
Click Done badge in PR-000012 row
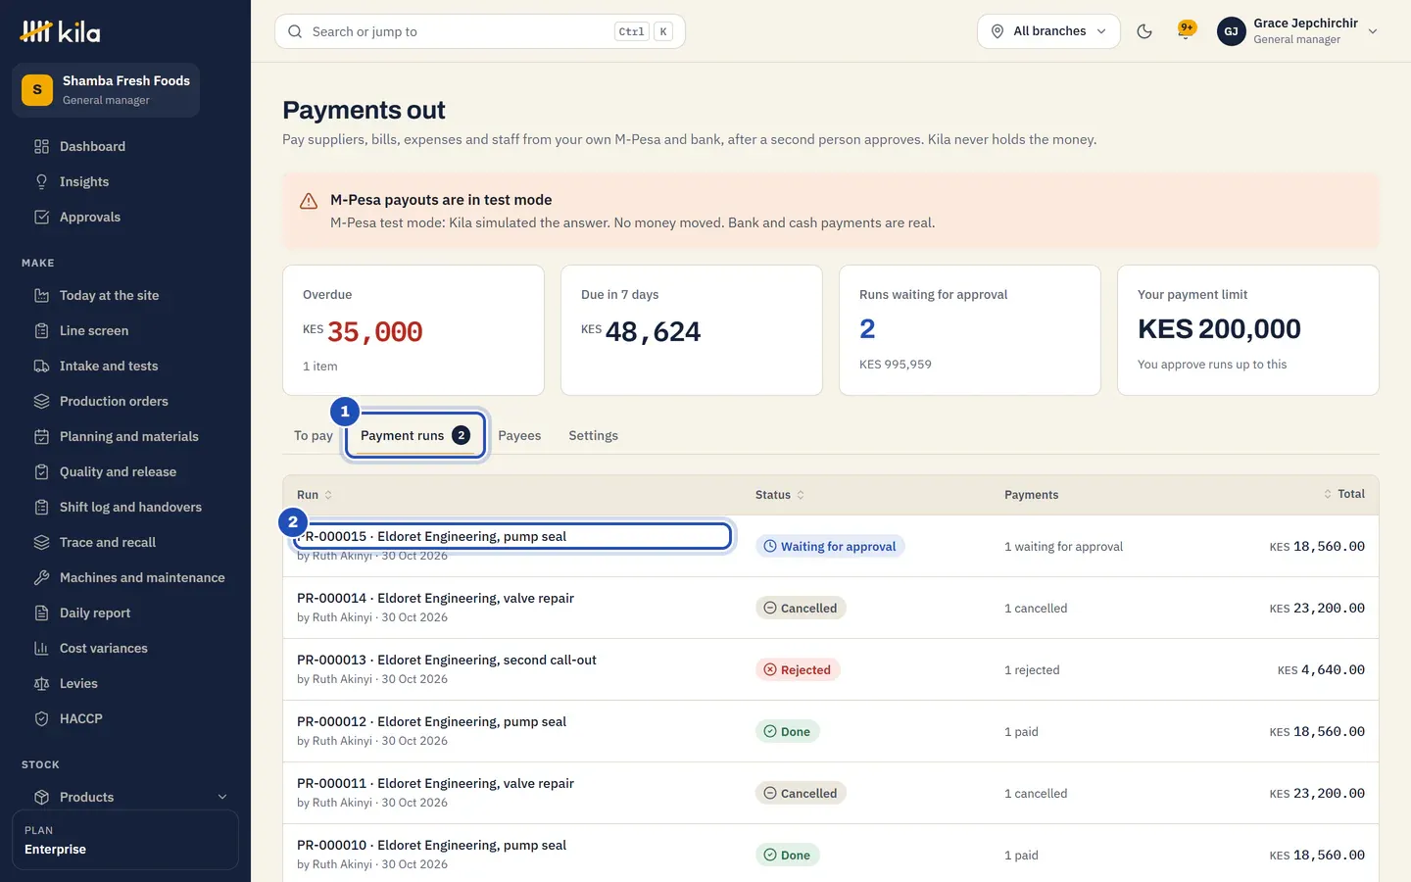point(788,731)
